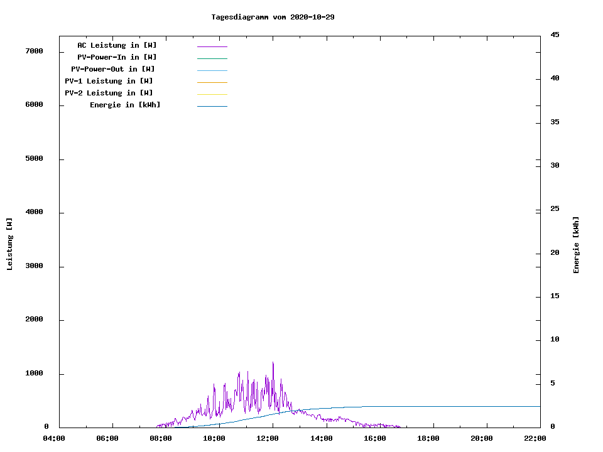The width and height of the screenshot is (603, 452).
Task: Click the chart title Tagesdiagramm vom 2020-10-29
Action: click(273, 17)
